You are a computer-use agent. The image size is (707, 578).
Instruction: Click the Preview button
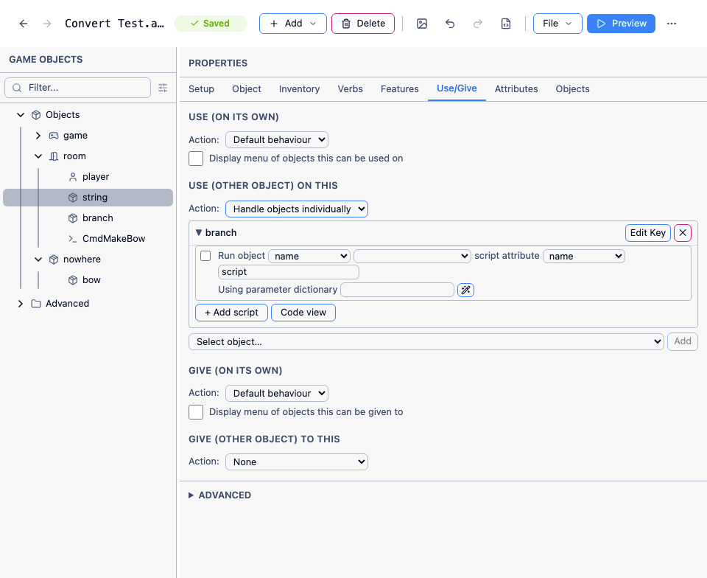tap(621, 24)
